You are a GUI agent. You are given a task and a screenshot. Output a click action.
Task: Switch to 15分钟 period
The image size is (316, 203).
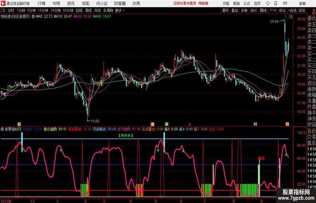pos(43,10)
